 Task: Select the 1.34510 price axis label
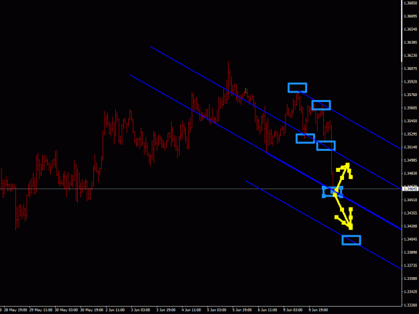pyautogui.click(x=411, y=200)
